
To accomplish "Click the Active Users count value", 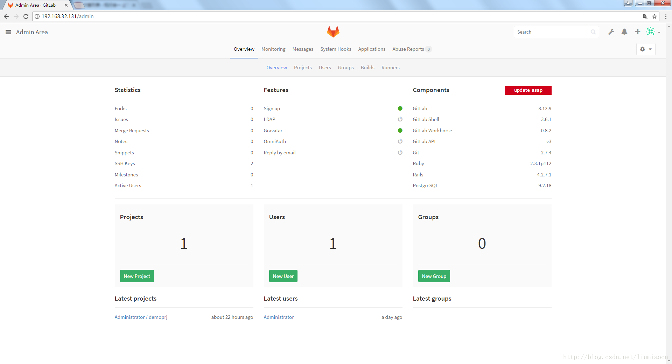I will tap(252, 186).
